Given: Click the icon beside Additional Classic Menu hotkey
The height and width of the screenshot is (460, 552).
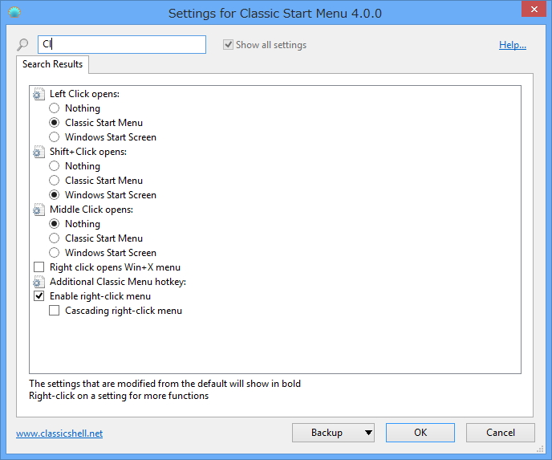Looking at the screenshot, I should pos(39,282).
